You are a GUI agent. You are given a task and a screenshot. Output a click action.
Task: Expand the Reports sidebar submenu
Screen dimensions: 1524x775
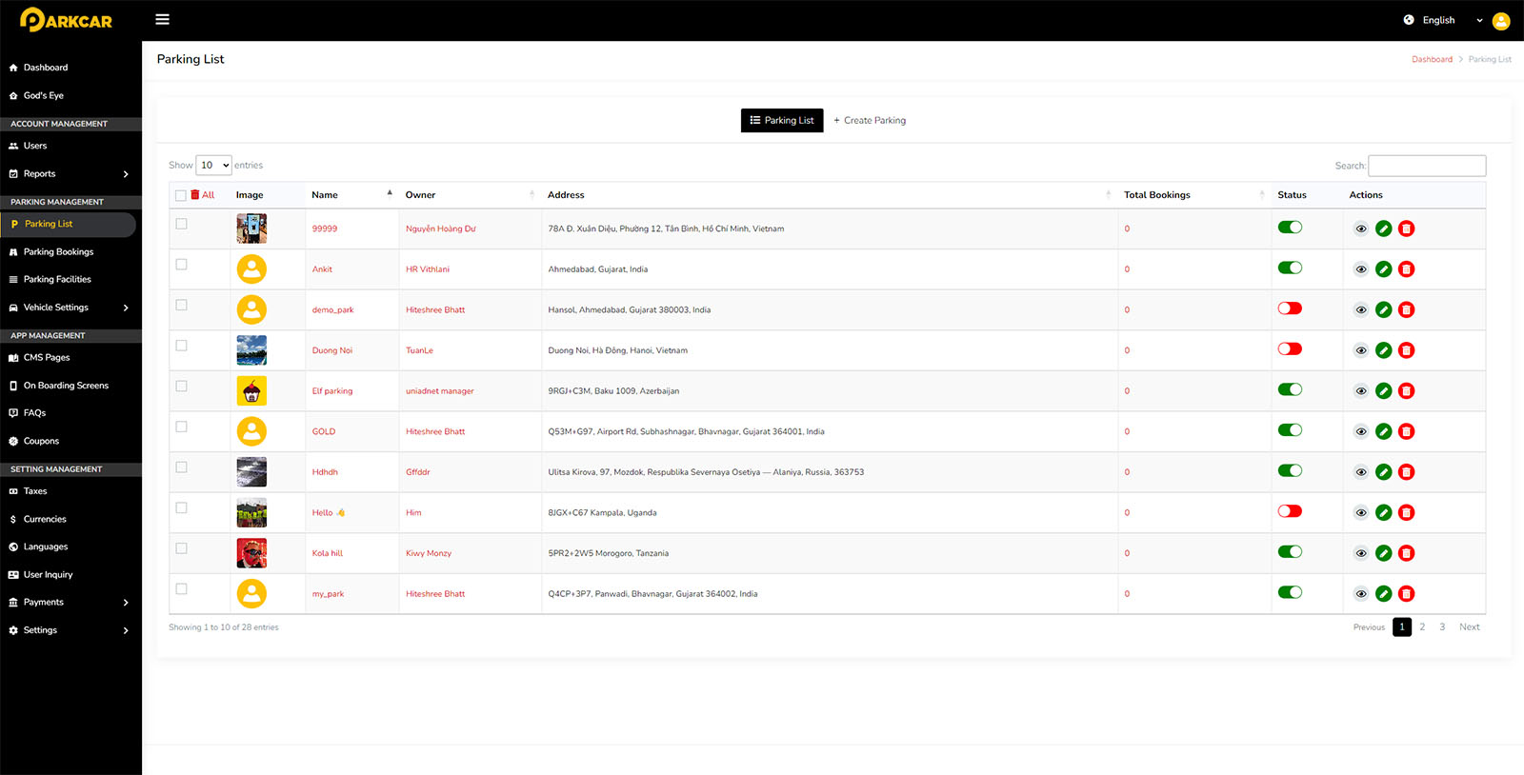coord(70,173)
